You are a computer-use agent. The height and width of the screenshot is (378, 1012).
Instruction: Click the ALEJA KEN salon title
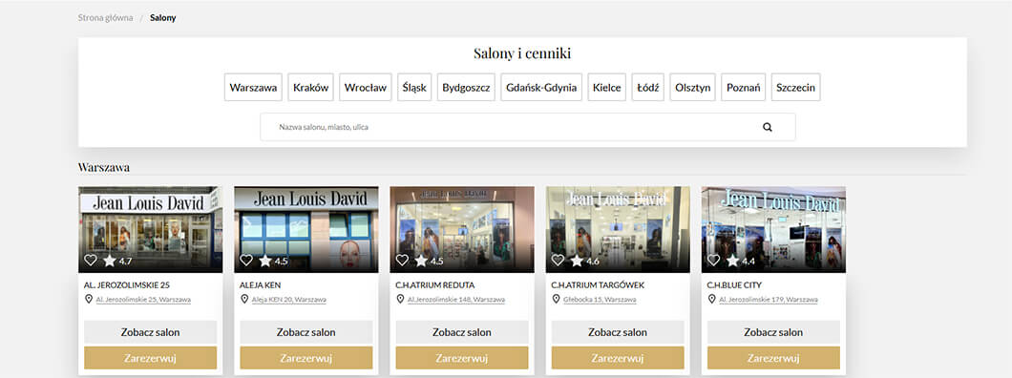(x=261, y=285)
